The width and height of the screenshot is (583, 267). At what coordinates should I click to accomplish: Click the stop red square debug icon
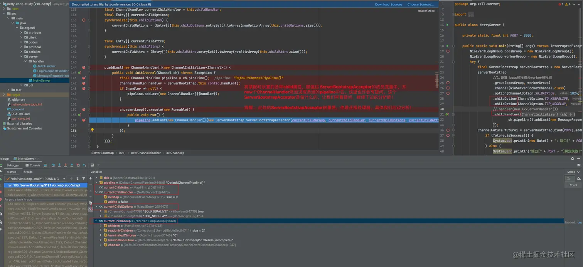point(1,192)
